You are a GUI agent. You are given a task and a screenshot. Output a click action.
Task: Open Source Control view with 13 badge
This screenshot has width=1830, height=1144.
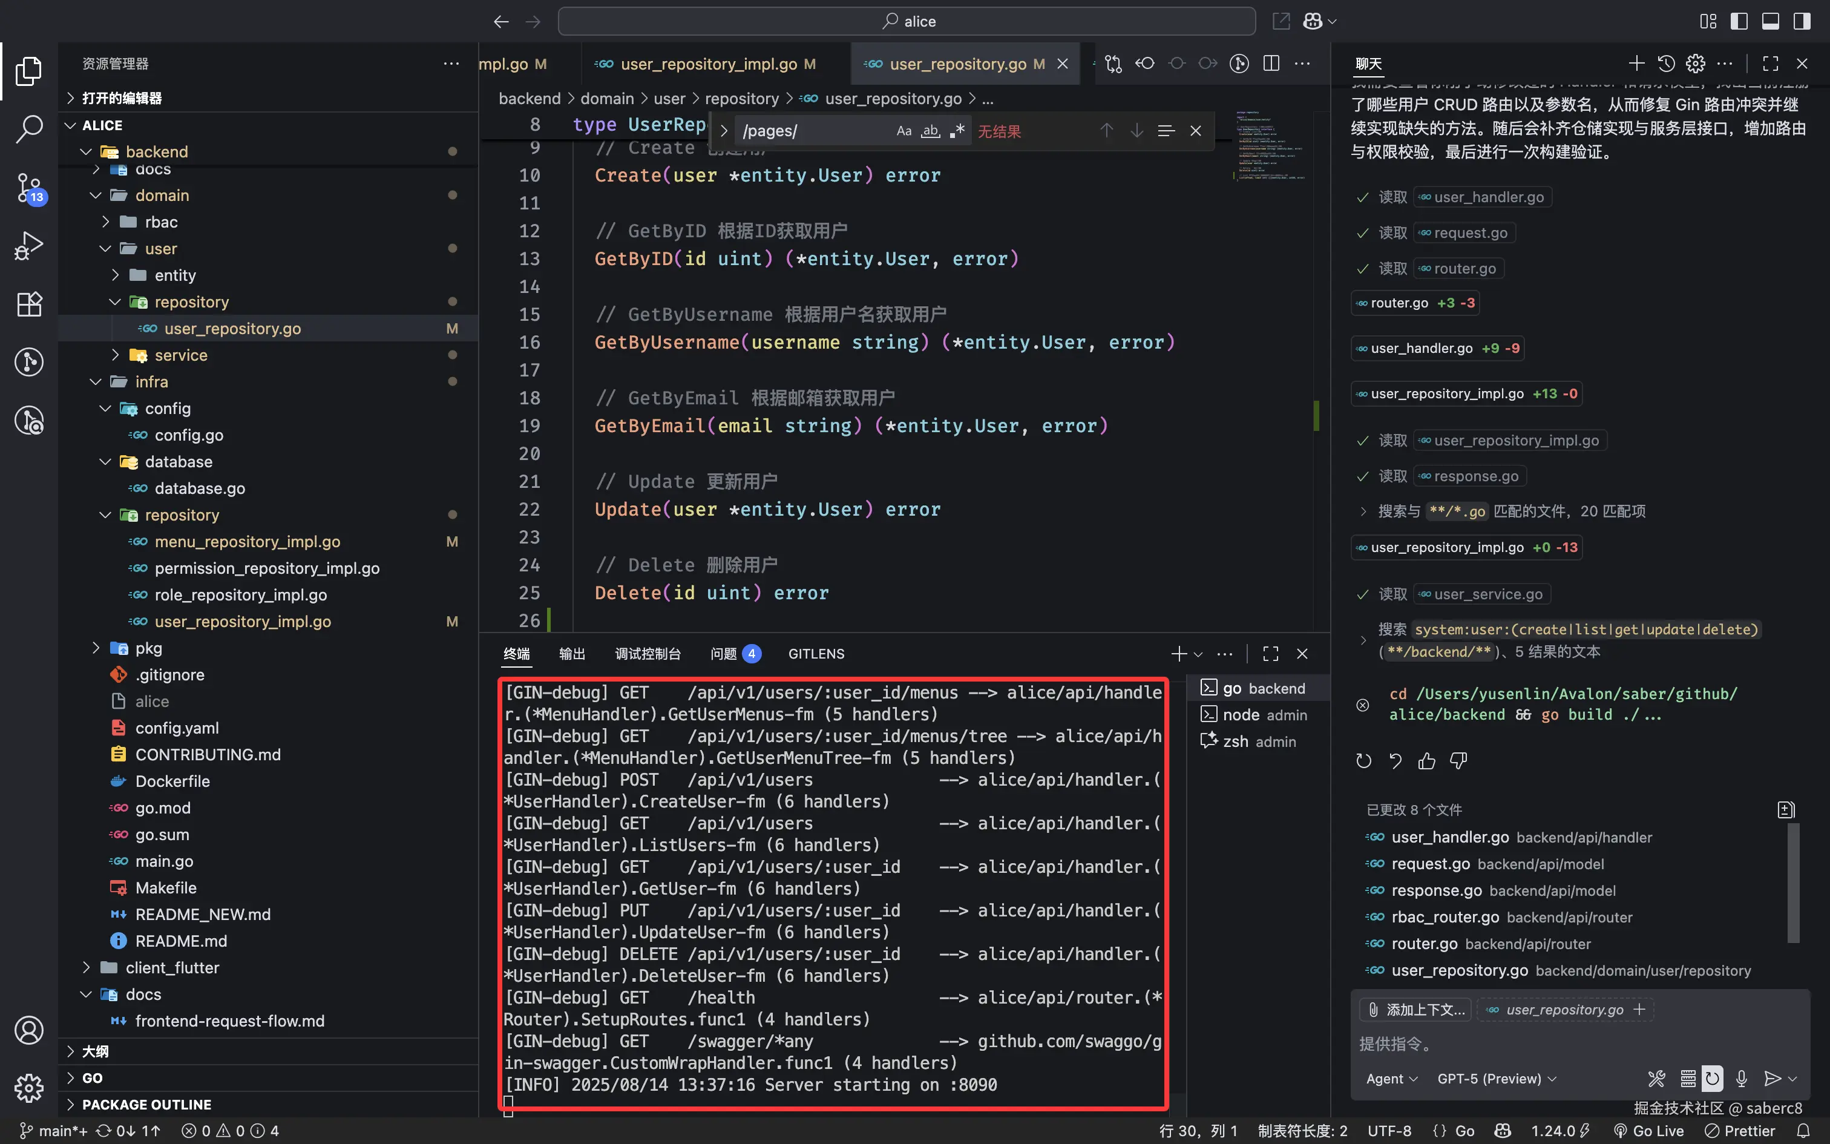(28, 187)
